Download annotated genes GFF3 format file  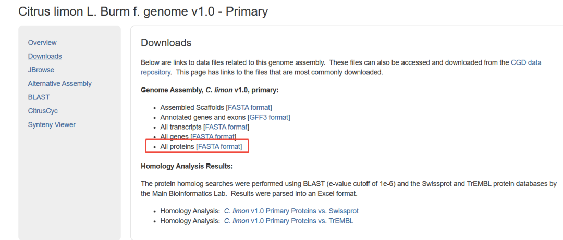[268, 117]
